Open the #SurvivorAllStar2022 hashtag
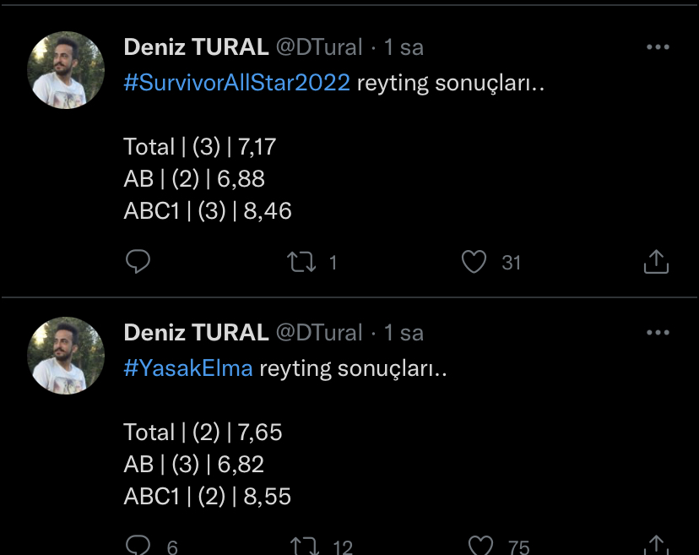This screenshot has width=699, height=555. pyautogui.click(x=236, y=84)
